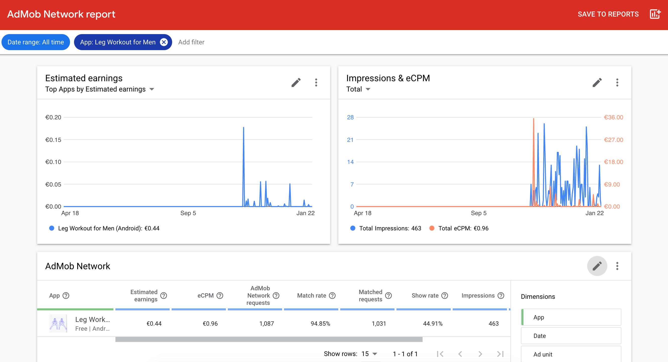Click help icon next to App column
The width and height of the screenshot is (668, 362).
[66, 295]
